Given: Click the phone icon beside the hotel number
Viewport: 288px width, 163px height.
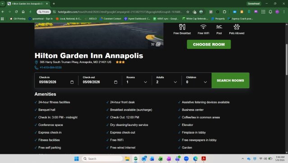Looking at the screenshot, I should point(37,67).
